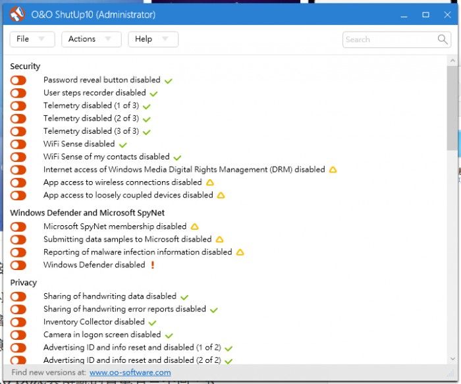This screenshot has width=461, height=384.
Task: Click the scrollbar up arrow
Action: pos(452,61)
